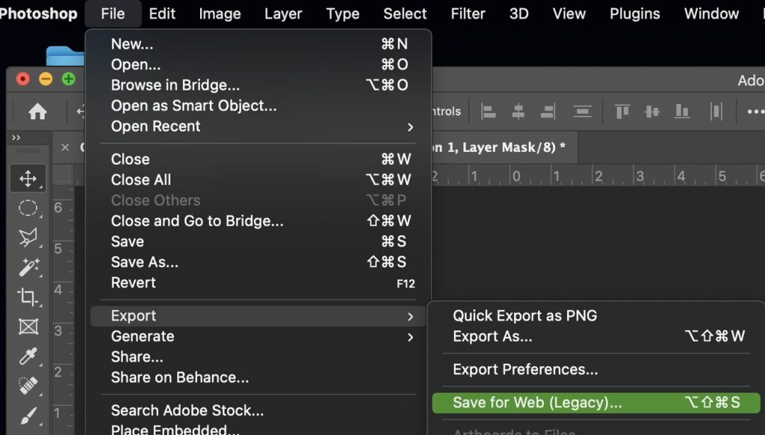765x435 pixels.
Task: Align right edges icon
Action: click(548, 112)
